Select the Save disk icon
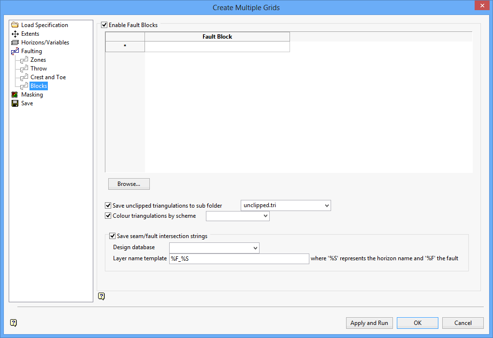 point(14,103)
